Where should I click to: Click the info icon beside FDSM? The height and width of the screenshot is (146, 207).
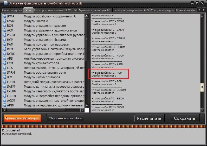click(x=4, y=82)
